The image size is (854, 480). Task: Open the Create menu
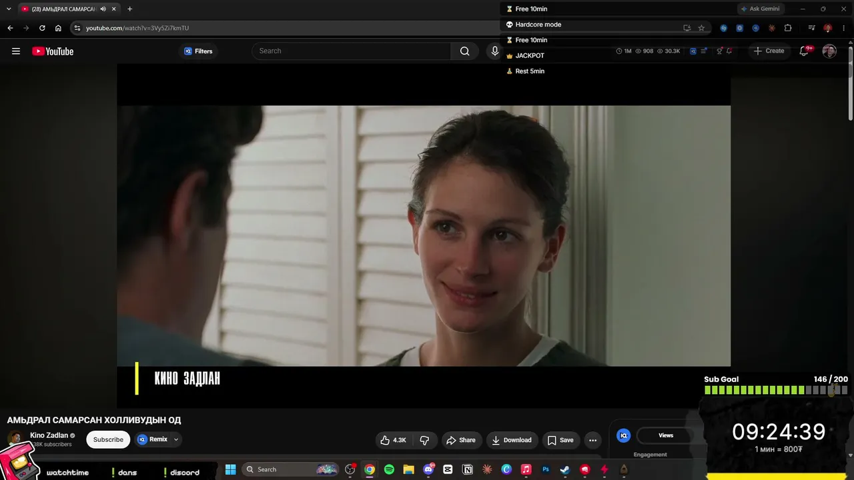[769, 51]
